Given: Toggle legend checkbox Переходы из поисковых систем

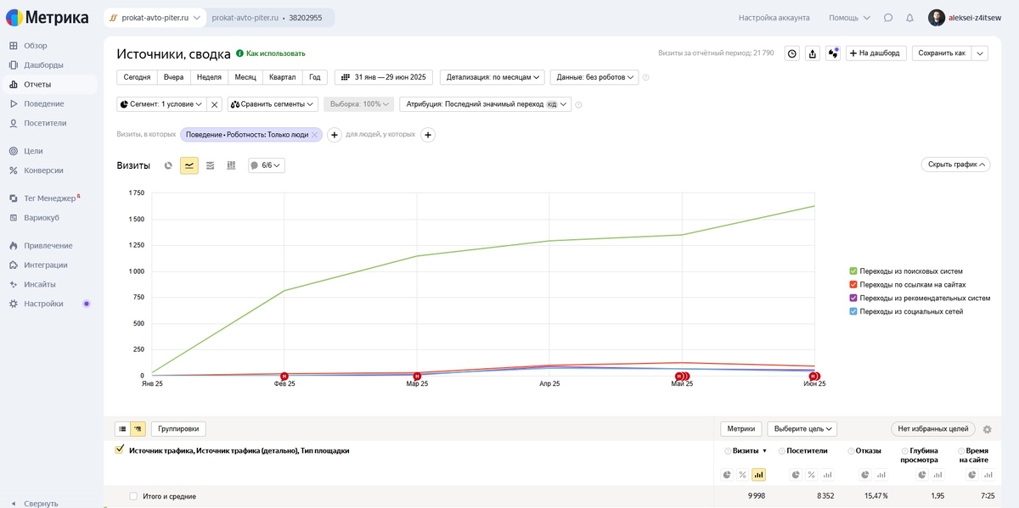Looking at the screenshot, I should click(853, 271).
